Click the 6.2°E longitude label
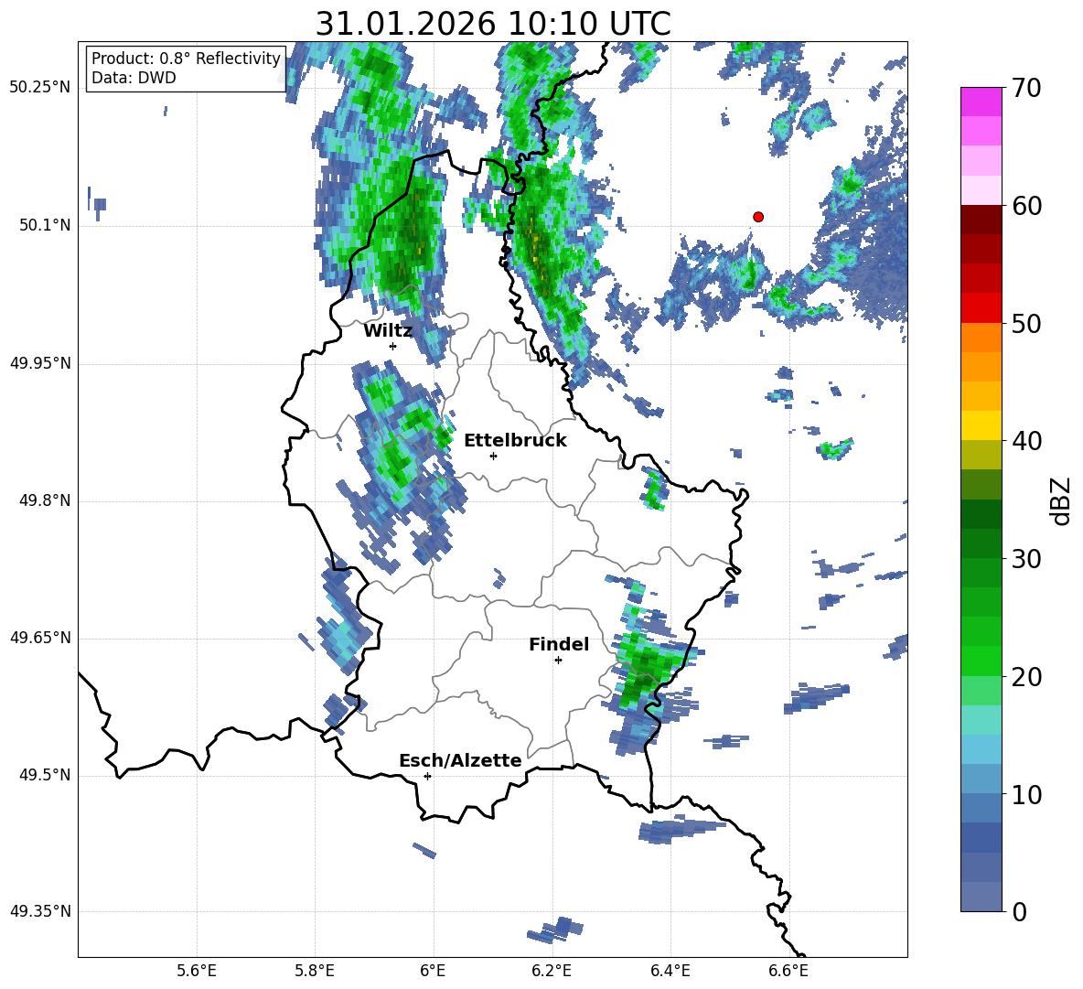This screenshot has height=989, width=1083. point(552,971)
